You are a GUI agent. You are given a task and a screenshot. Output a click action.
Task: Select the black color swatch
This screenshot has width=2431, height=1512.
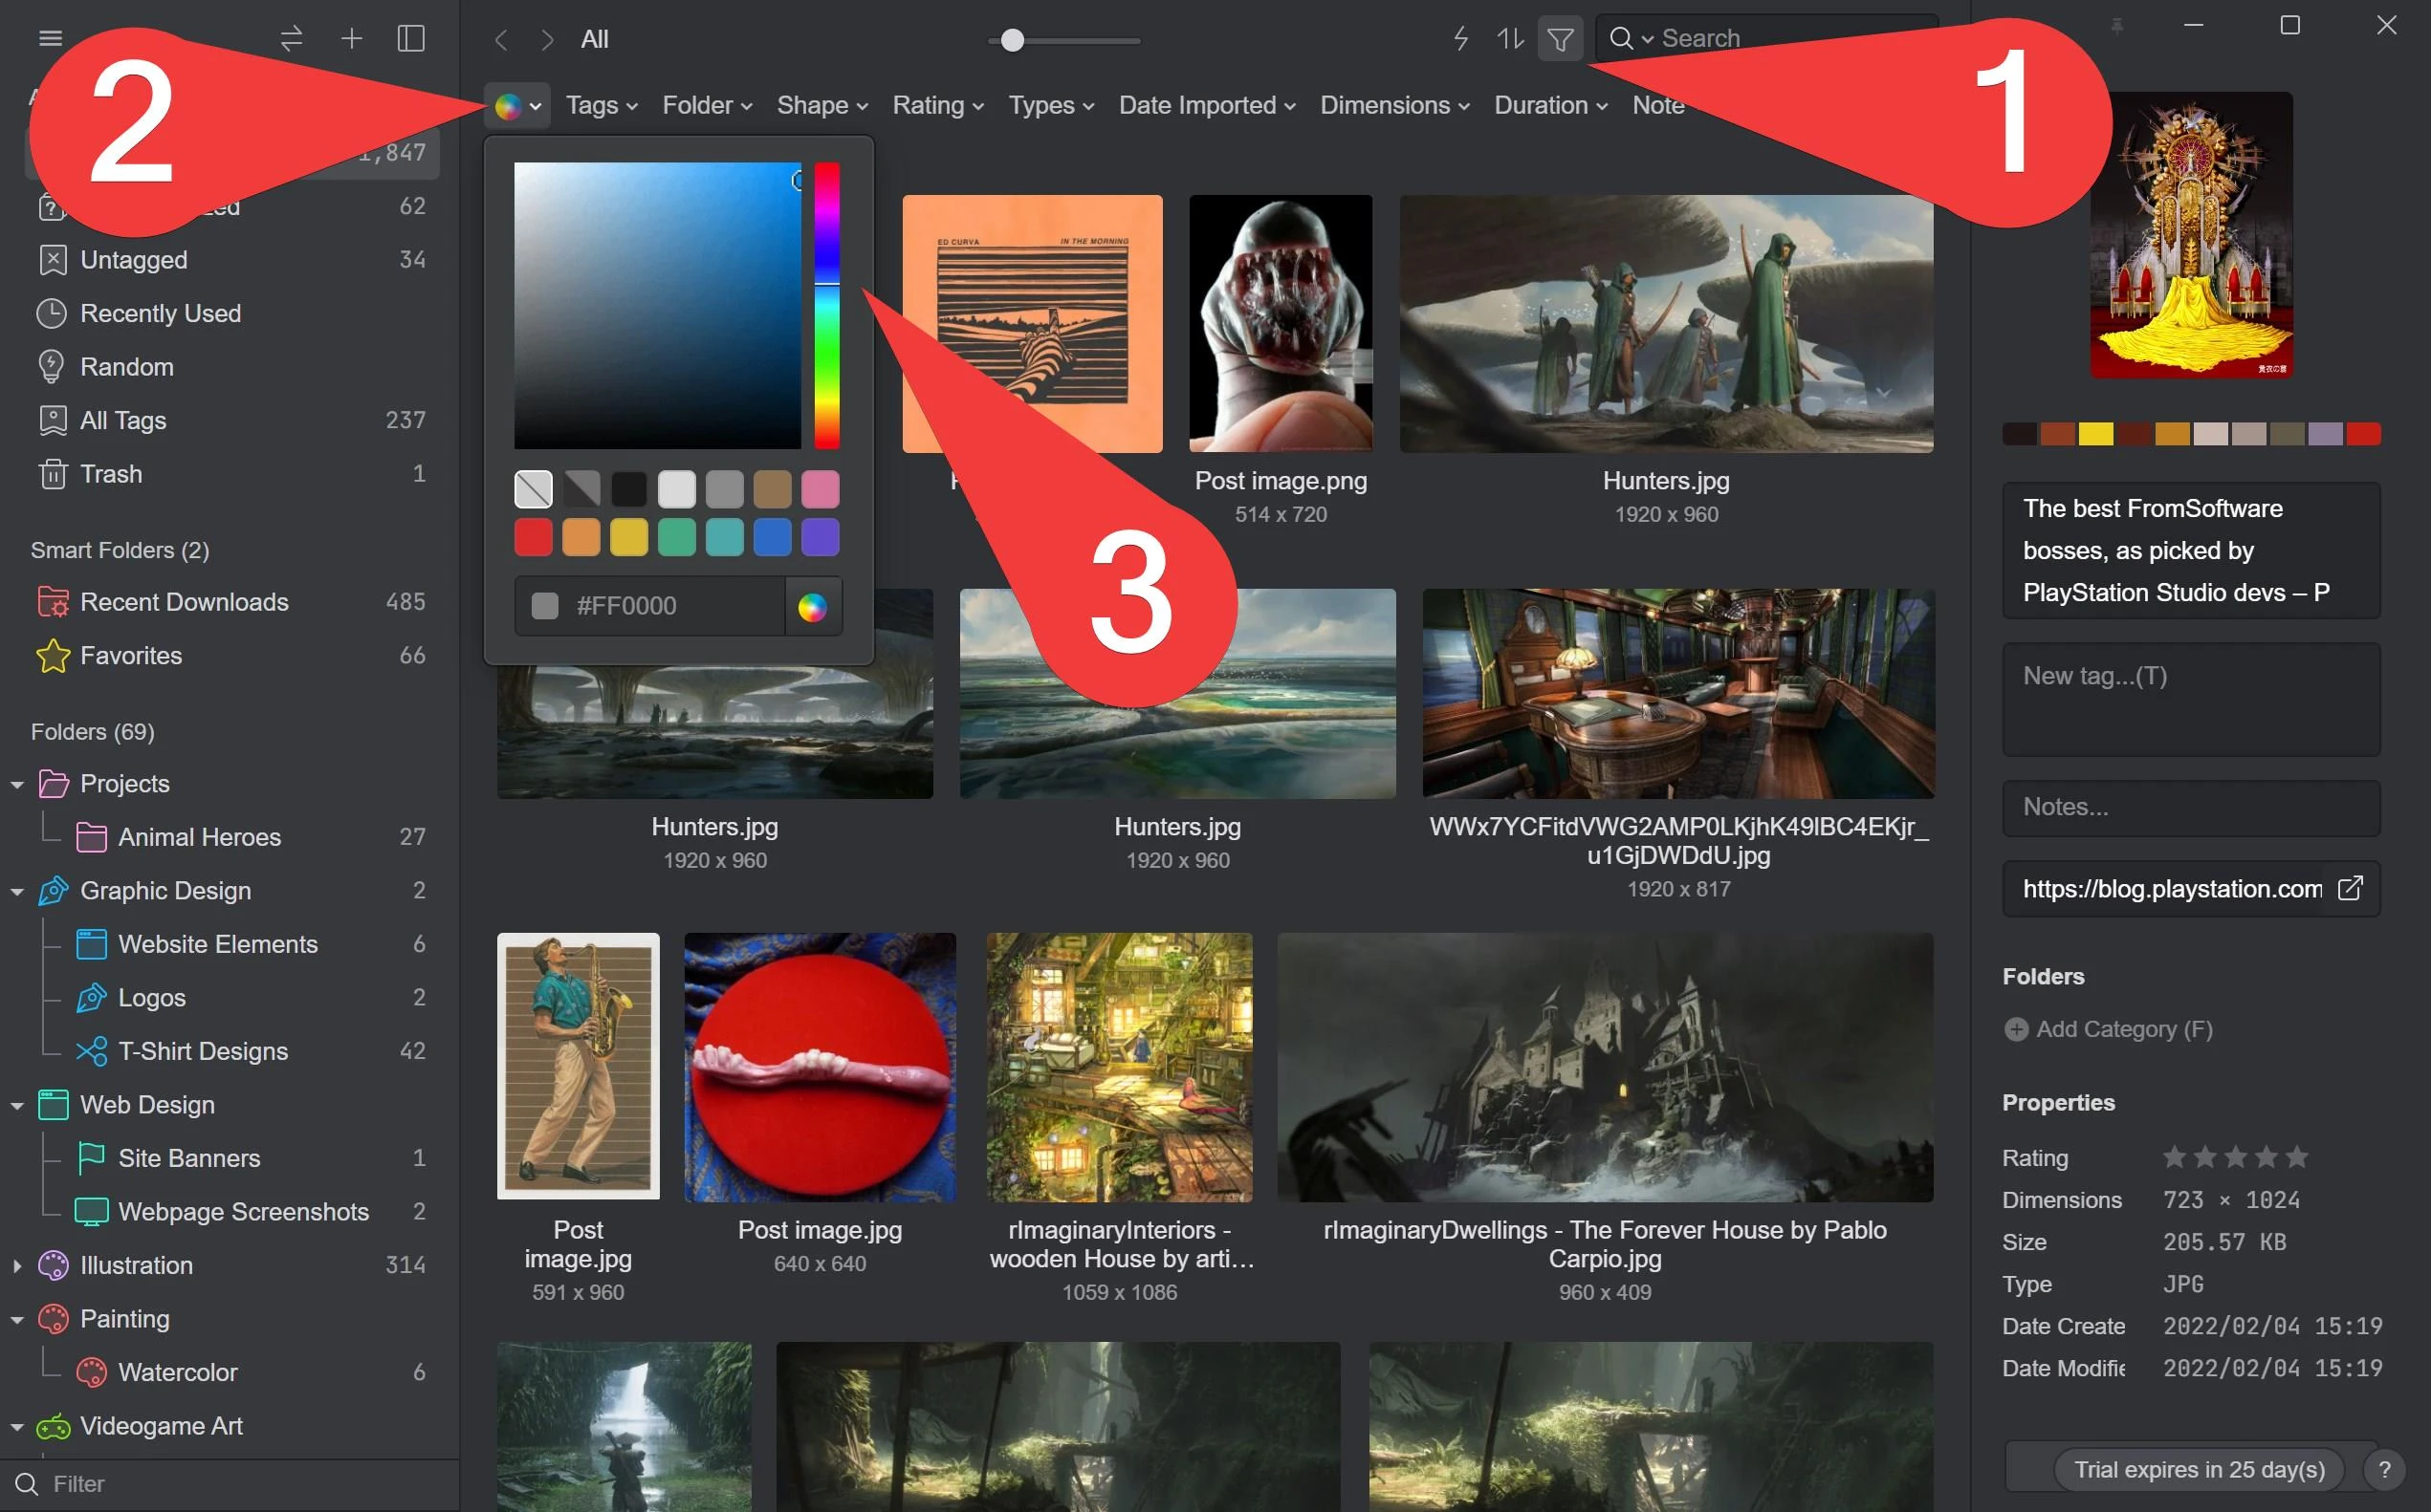point(629,489)
